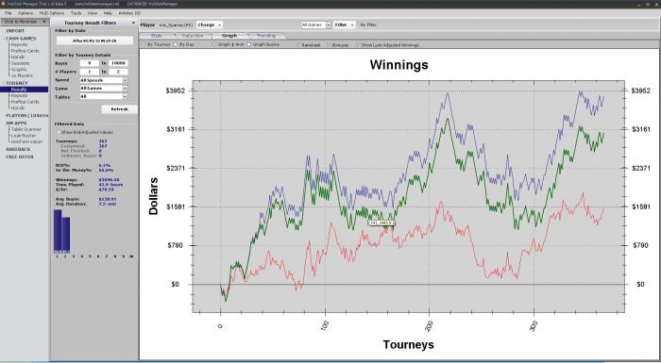Select the Graph Buyins radio option
Viewport: 661px width, 363px height.
(248, 44)
